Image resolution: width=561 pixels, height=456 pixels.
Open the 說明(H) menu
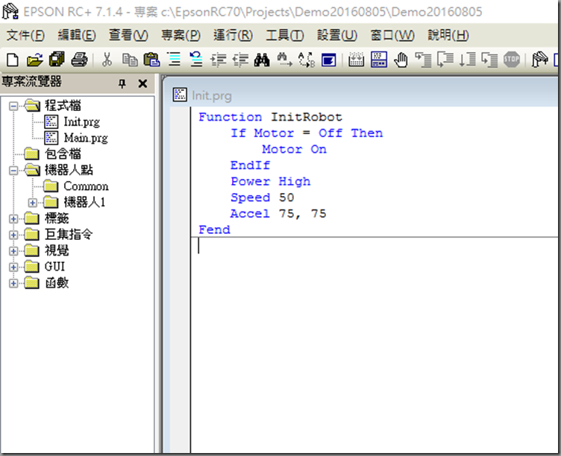(448, 35)
